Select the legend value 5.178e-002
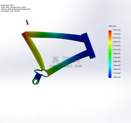This screenshot has height=123, width=131. [116, 46]
